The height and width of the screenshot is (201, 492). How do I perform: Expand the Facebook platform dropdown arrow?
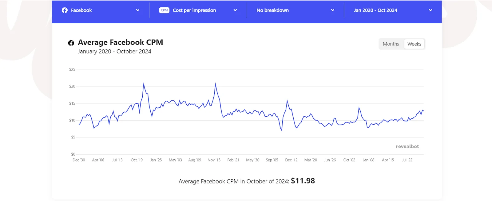pos(138,10)
